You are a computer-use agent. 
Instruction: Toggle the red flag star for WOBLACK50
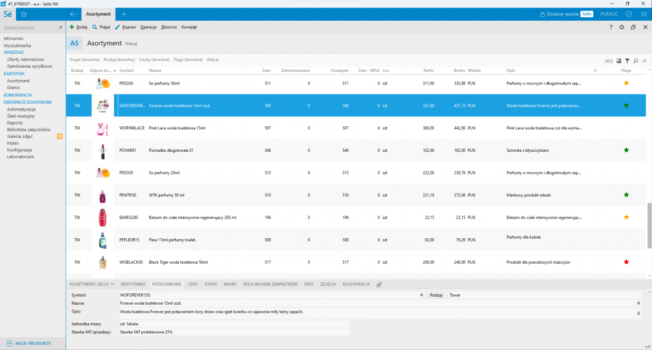pos(626,262)
